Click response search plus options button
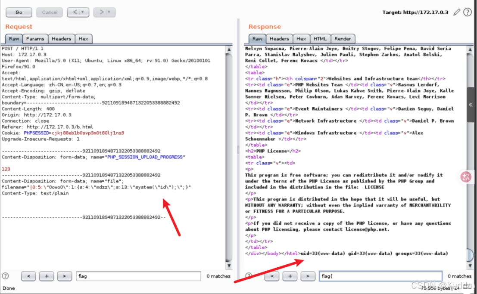This screenshot has height=294, width=477. pyautogui.click(x=290, y=276)
